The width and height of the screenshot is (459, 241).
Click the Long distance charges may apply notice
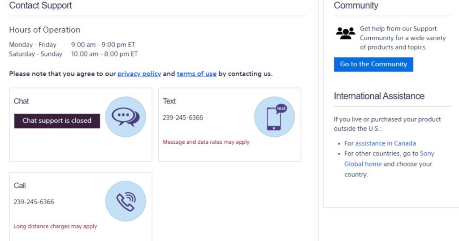coord(55,226)
